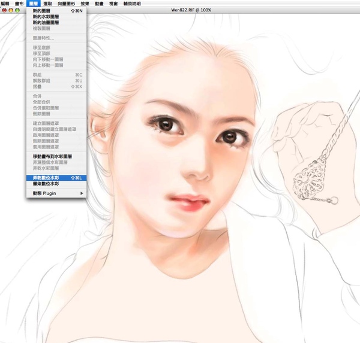Expand the 動態 Plugin submenu arrow
The image size is (360, 343).
coord(82,193)
